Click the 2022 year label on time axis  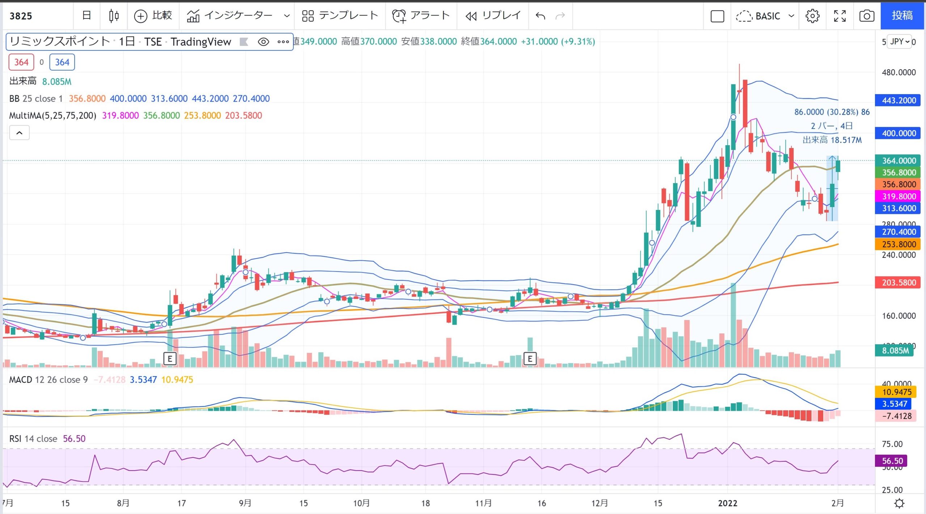click(727, 503)
